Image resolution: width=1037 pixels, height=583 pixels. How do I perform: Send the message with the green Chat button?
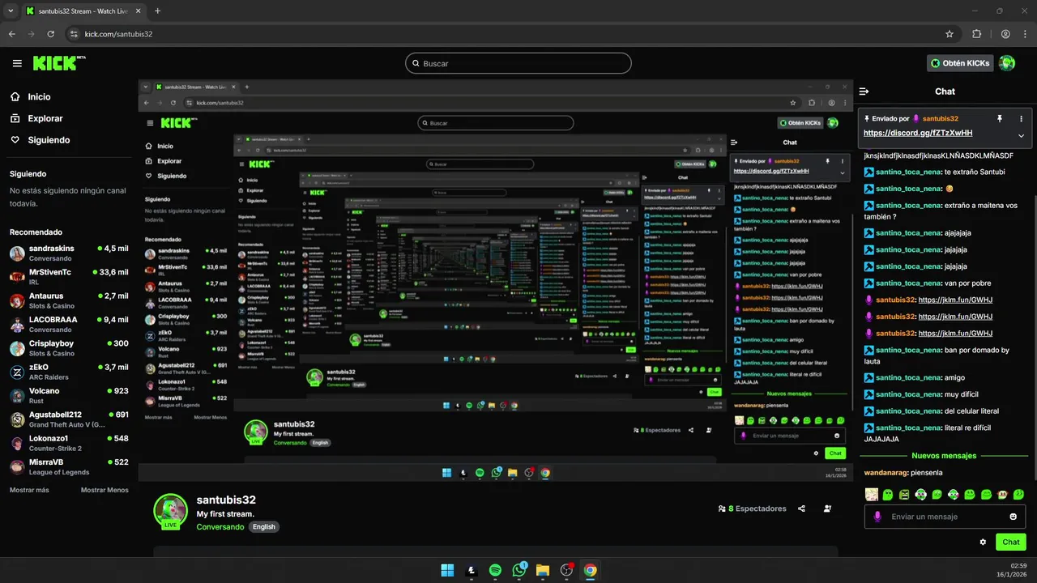coord(1011,542)
